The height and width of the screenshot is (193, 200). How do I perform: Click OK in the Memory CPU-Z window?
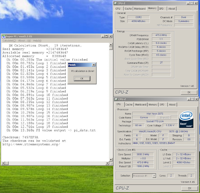[x=189, y=92]
